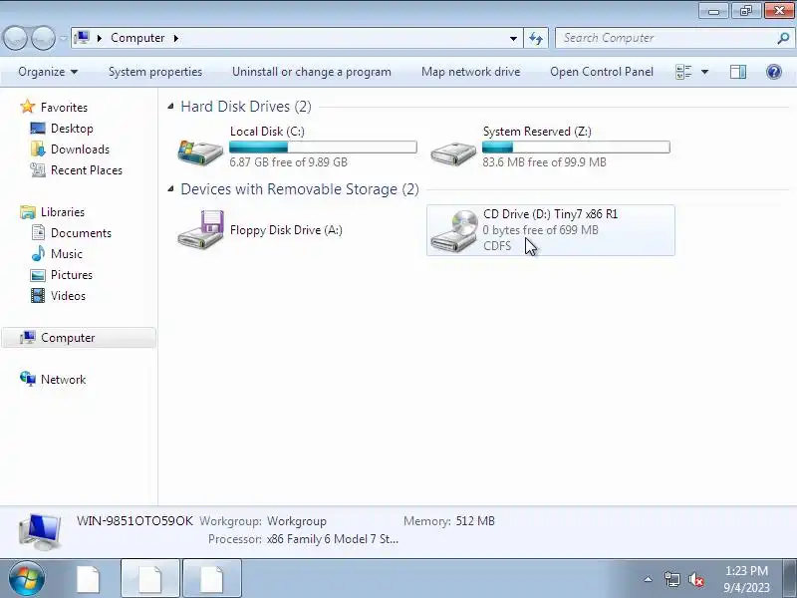Open Local Disk (C:) drive icon
Viewport: 797px width, 598px height.
[200, 152]
